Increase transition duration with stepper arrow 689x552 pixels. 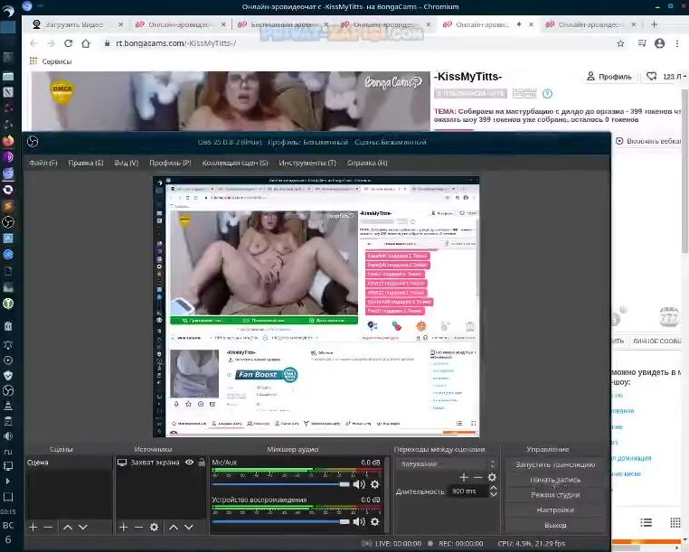click(x=494, y=487)
